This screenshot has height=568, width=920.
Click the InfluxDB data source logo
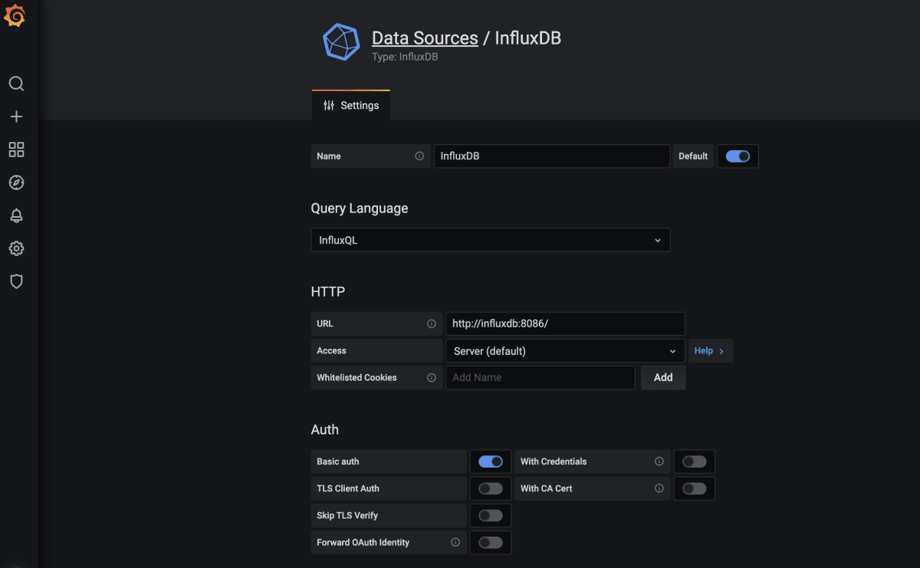[341, 42]
